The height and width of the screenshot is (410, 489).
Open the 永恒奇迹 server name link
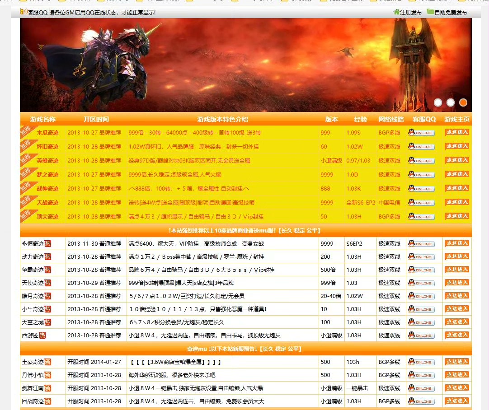(33, 244)
